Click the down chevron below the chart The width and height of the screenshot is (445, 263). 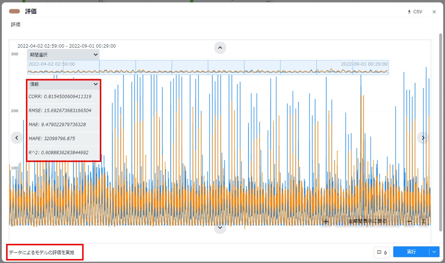click(220, 228)
